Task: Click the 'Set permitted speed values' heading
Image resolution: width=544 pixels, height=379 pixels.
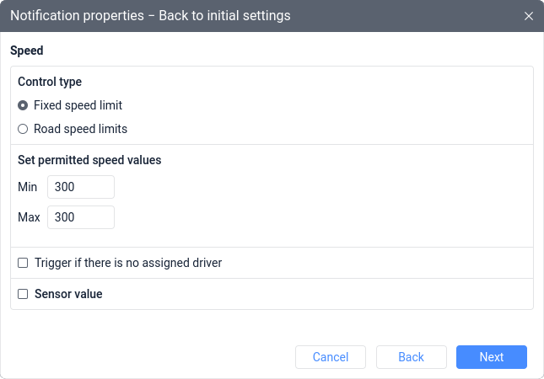Action: 89,160
